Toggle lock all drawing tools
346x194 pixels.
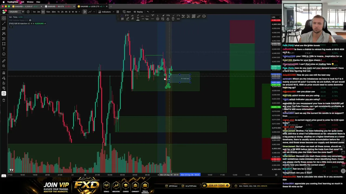(x=4, y=83)
